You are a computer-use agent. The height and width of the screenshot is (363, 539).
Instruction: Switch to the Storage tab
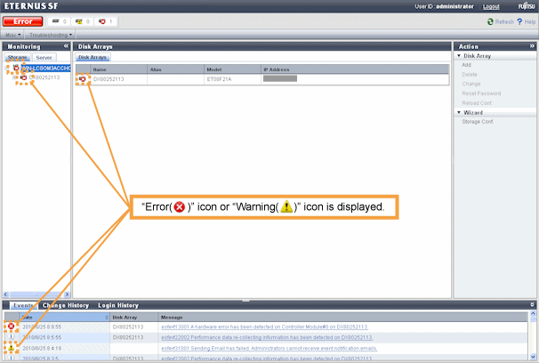[17, 58]
